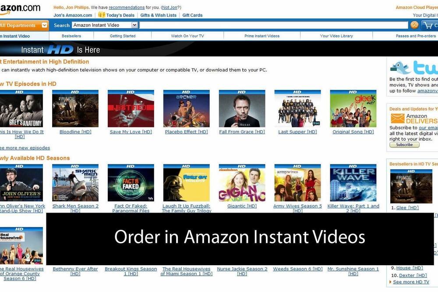438x292 pixels.
Task: Click bestseller number 1 Glee [HD]
Action: (x=407, y=207)
